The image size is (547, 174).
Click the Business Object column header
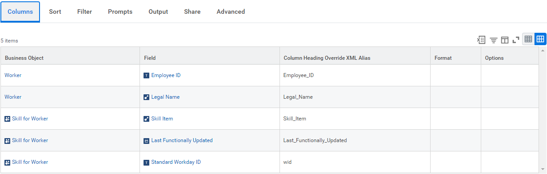coord(70,56)
